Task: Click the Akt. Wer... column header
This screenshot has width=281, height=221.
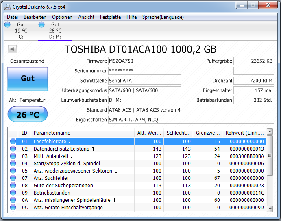Action: pos(149,133)
